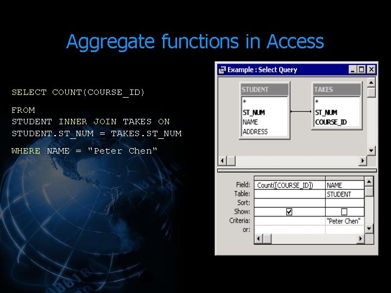Click Sort cell under NAME column
This screenshot has height=293, width=391.
345,203
